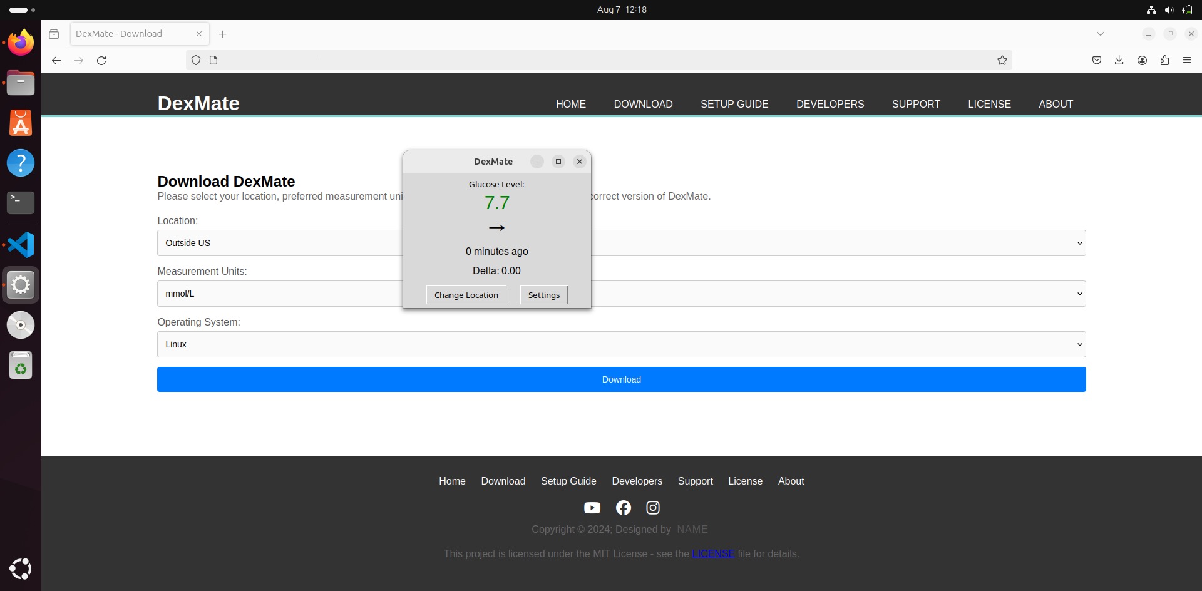
Task: Open Firefox from the Ubuntu dock
Action: (x=21, y=43)
